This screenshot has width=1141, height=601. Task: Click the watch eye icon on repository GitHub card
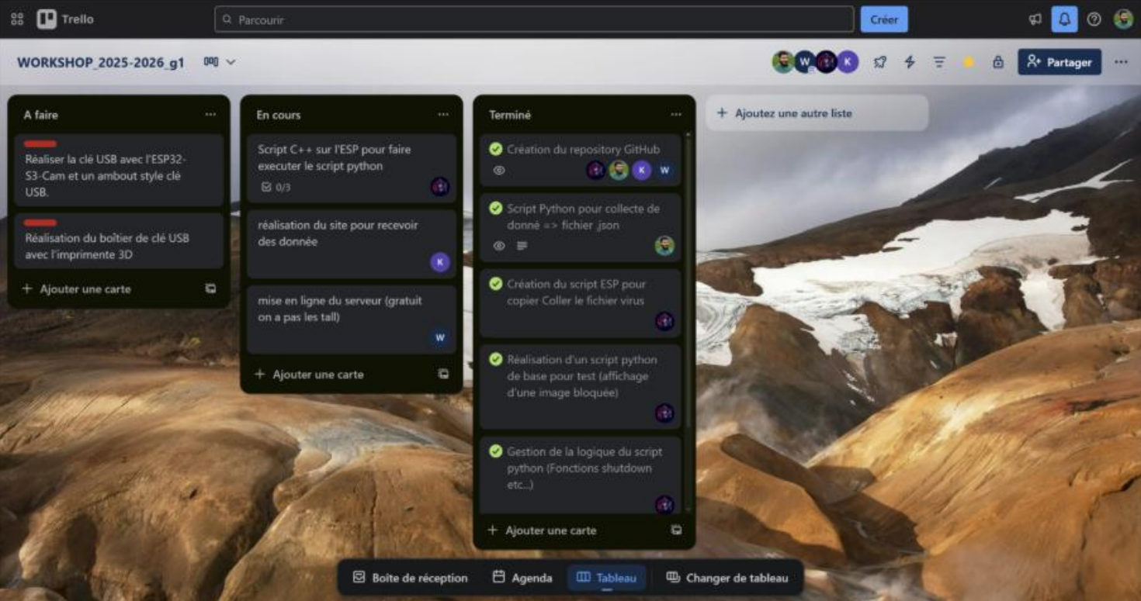(499, 170)
